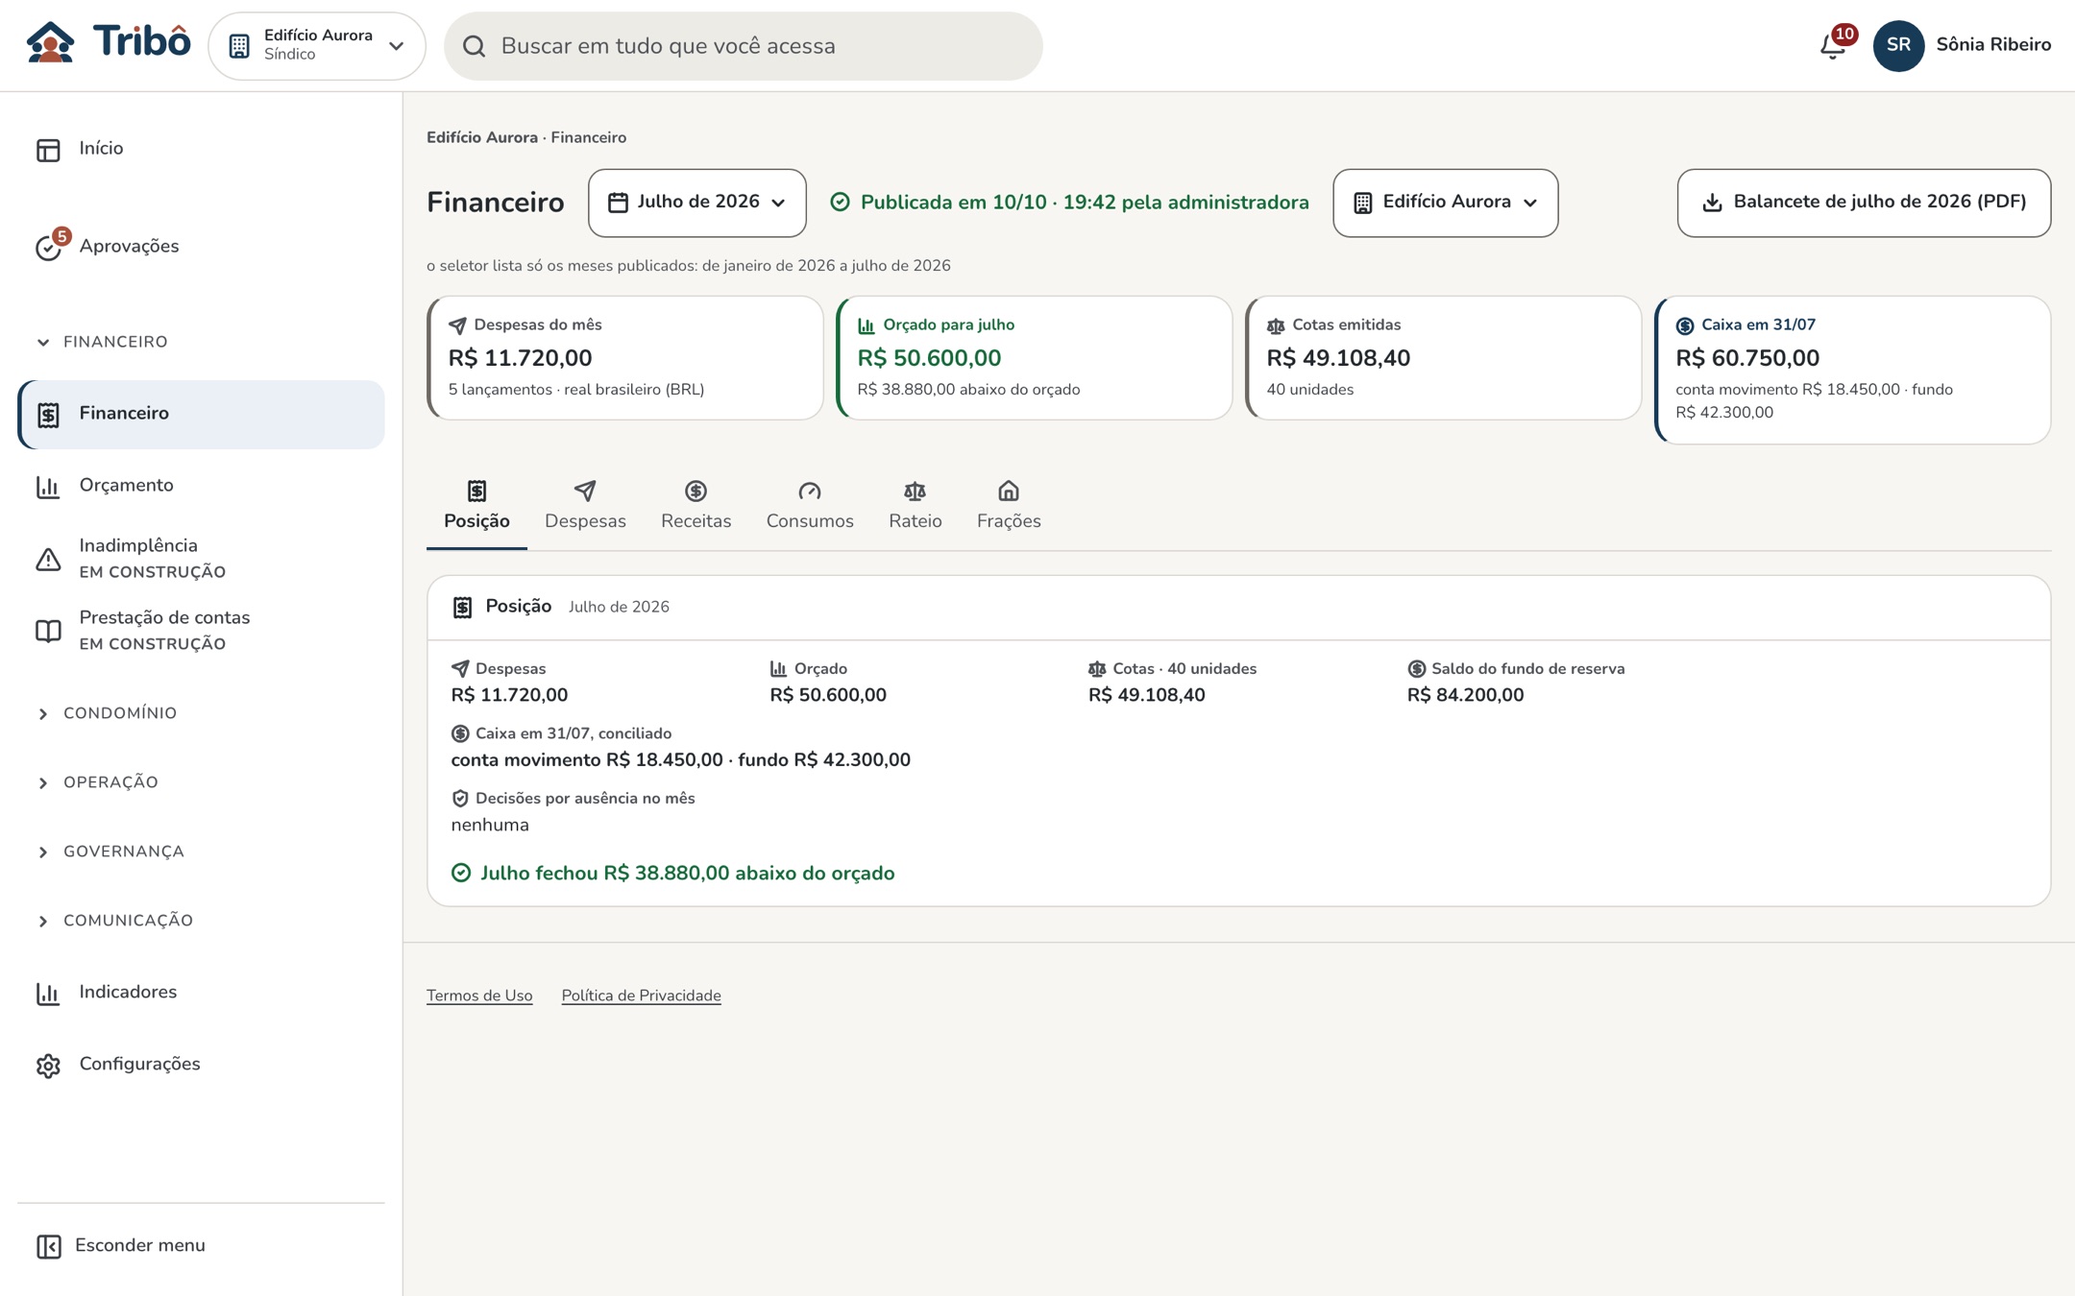Viewport: 2075px width, 1296px height.
Task: Click the Decisões por ausência shield icon
Action: click(460, 798)
